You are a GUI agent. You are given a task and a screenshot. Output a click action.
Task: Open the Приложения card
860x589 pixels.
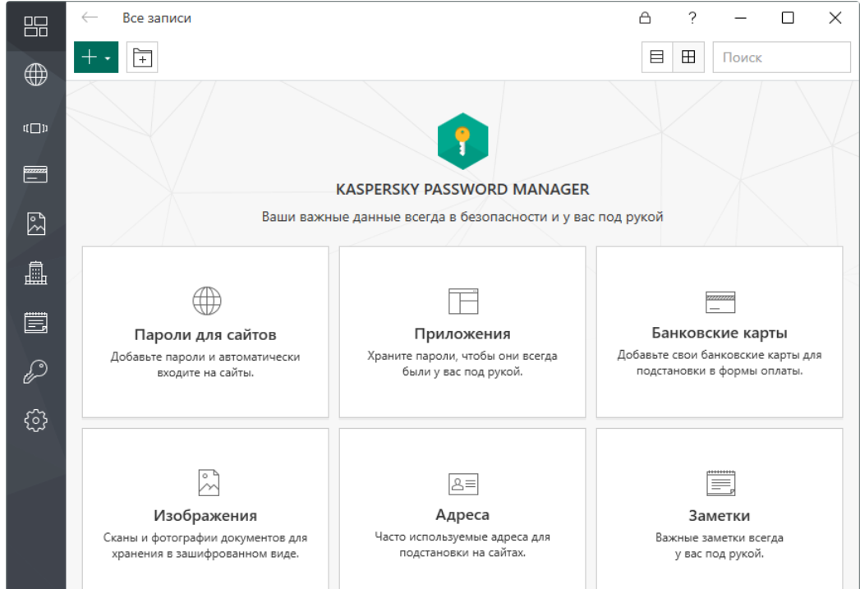462,332
